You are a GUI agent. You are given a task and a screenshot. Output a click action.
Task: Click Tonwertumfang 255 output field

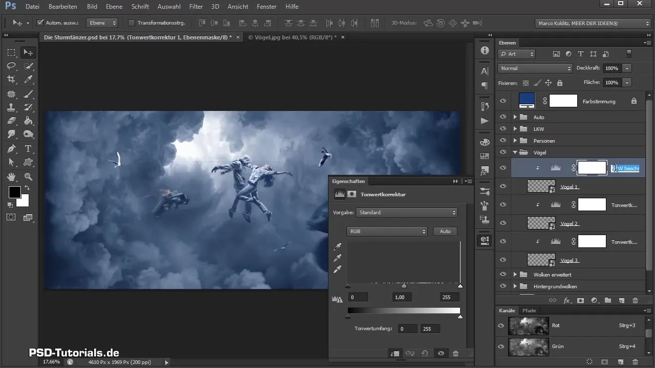(x=430, y=329)
